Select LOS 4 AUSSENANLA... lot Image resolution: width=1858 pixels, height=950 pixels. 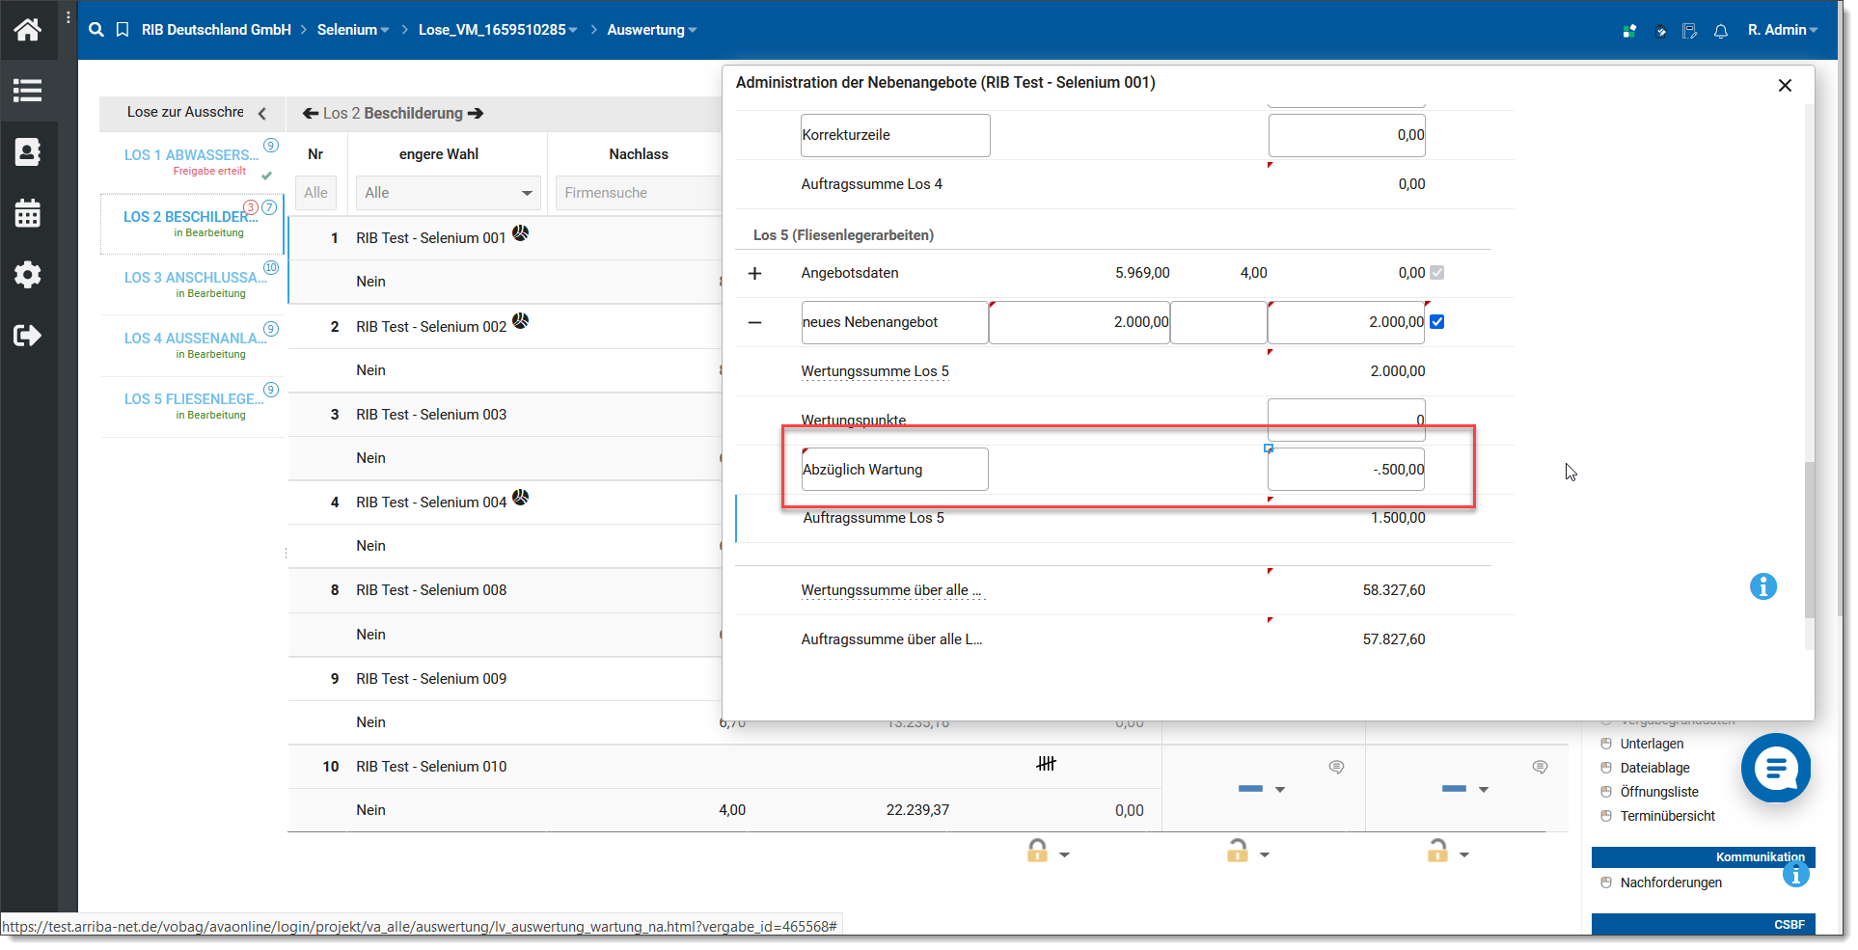196,339
